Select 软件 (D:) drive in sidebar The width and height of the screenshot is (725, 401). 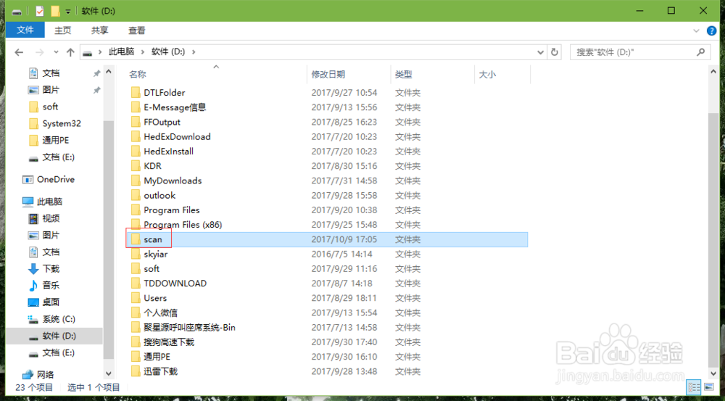coord(59,336)
